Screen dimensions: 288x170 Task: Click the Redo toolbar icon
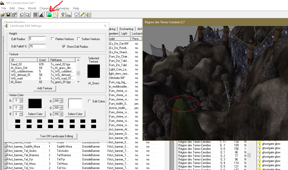click(x=28, y=15)
